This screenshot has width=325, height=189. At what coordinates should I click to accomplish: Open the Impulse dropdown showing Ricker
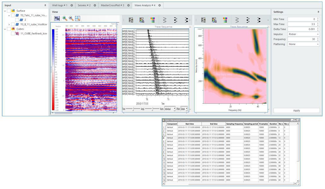click(304, 34)
